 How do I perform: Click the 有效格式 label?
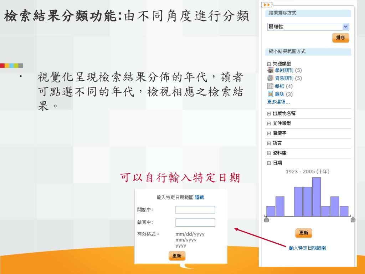148,234
